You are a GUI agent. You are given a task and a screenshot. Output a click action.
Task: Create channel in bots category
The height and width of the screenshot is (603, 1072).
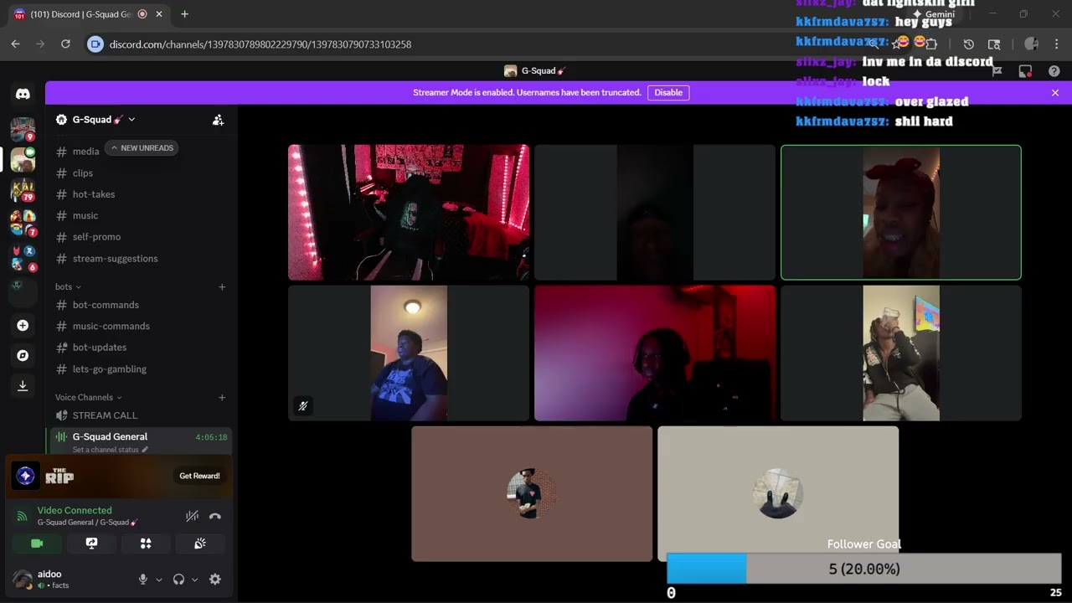coord(222,286)
